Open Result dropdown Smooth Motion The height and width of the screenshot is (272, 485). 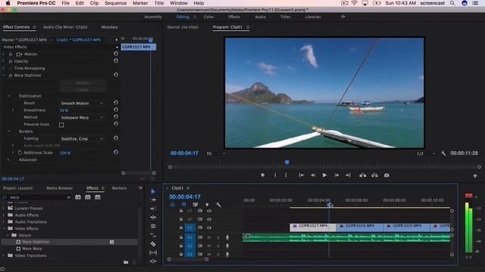82,103
